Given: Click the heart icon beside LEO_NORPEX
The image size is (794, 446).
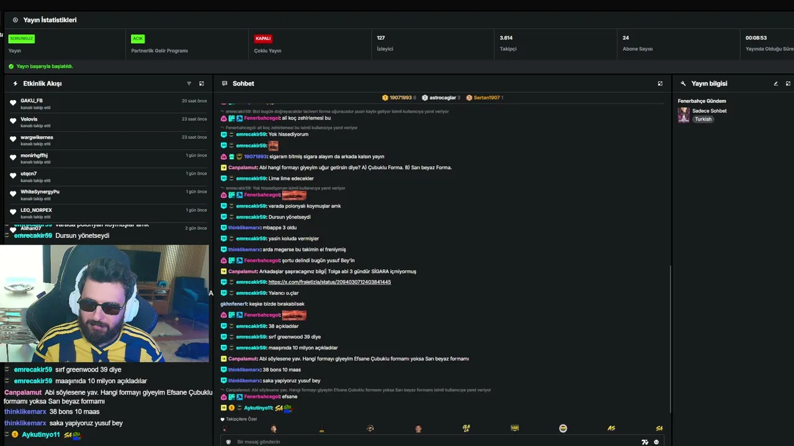Looking at the screenshot, I should (13, 212).
